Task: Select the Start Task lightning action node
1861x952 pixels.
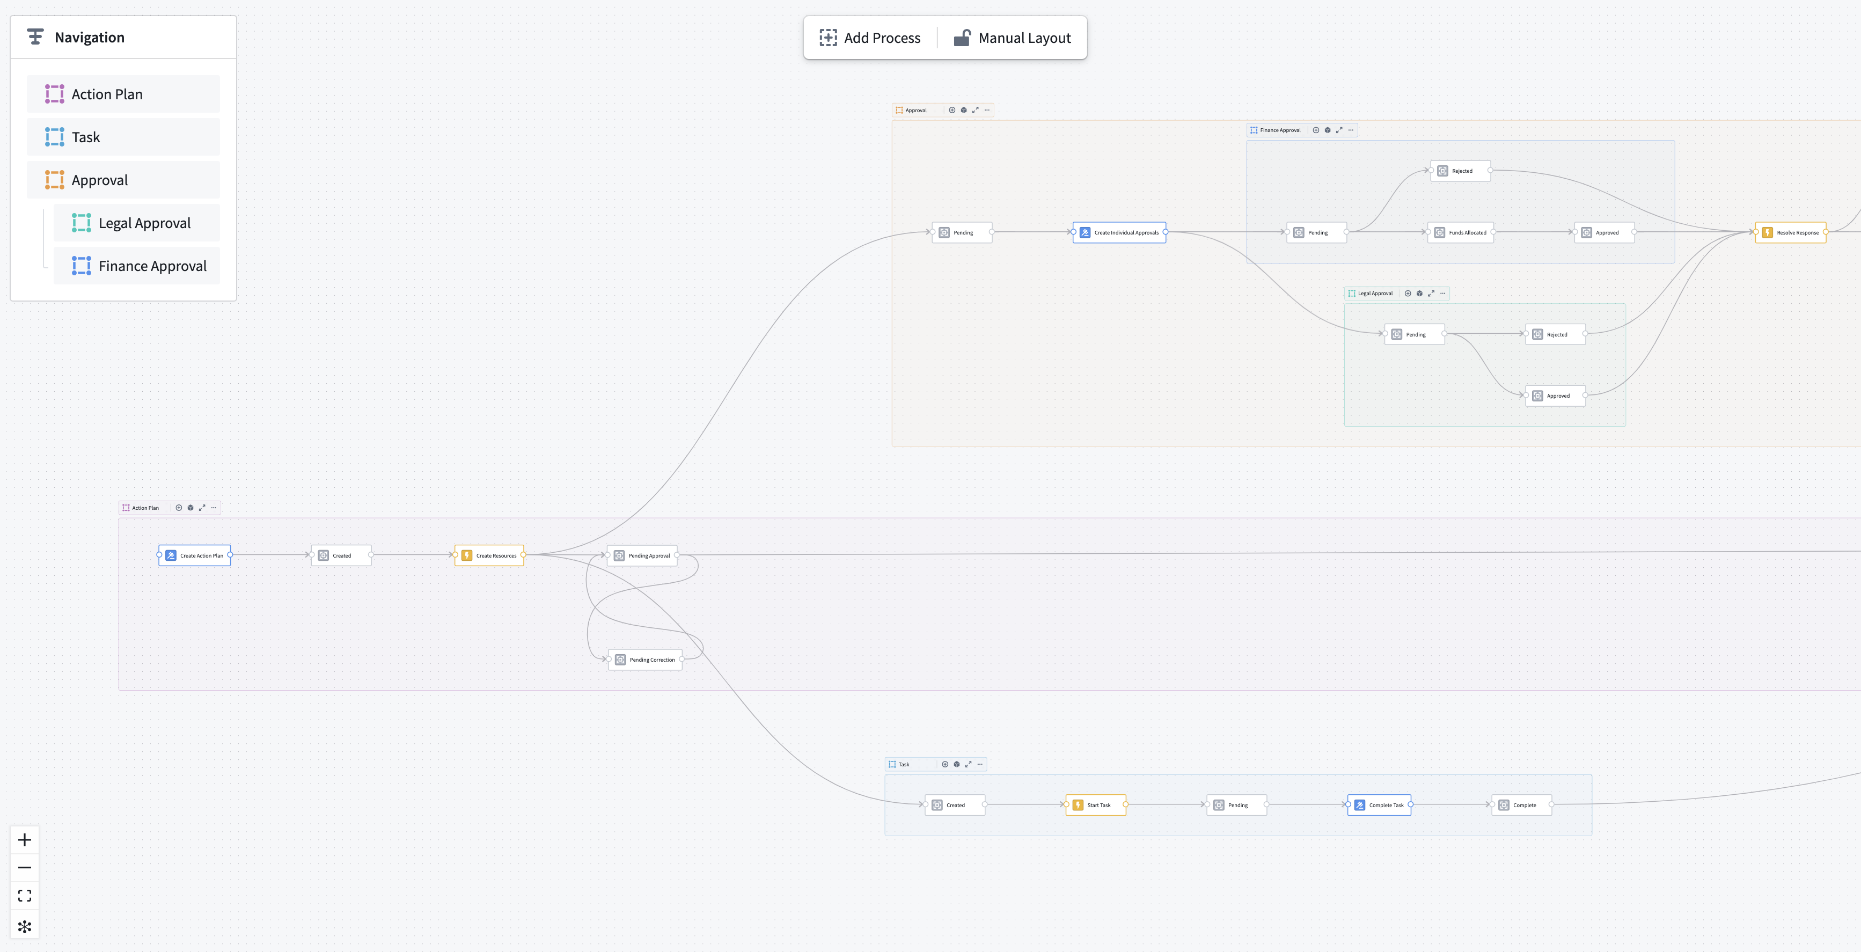Action: pyautogui.click(x=1095, y=804)
